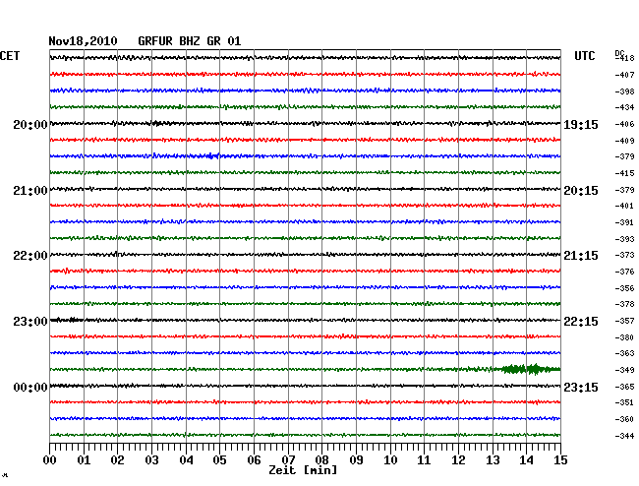Click the 21:15 UTC time label
639x486 pixels.
click(581, 256)
